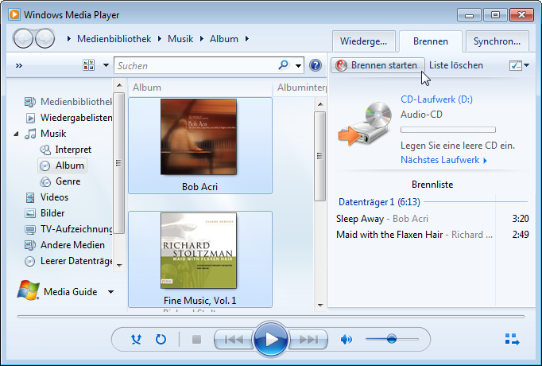
Task: Expand the arrow after Musik breadcrumb
Action: [202, 39]
